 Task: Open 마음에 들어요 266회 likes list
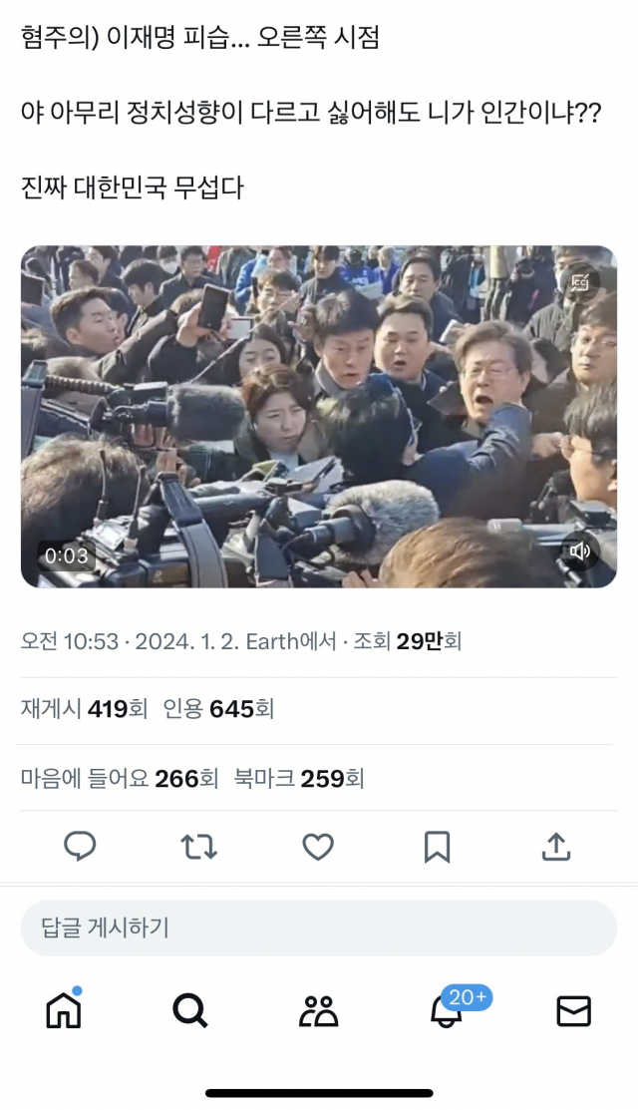click(x=120, y=779)
